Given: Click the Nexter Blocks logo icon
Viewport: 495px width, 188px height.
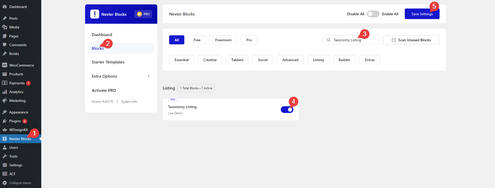Looking at the screenshot, I should [x=95, y=14].
